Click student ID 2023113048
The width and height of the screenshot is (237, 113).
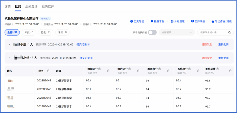pos(44,98)
